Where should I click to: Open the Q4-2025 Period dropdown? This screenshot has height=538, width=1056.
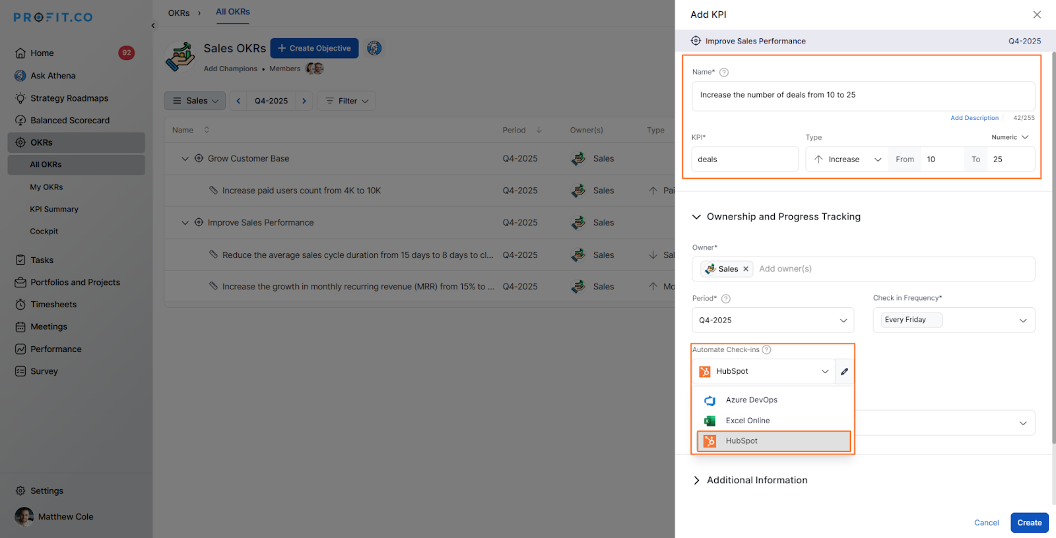pos(773,320)
